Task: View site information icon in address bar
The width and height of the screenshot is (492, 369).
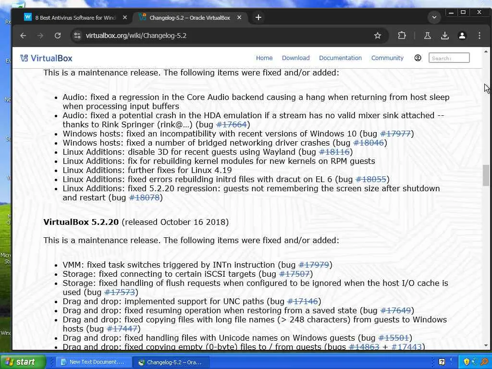Action: pyautogui.click(x=77, y=36)
